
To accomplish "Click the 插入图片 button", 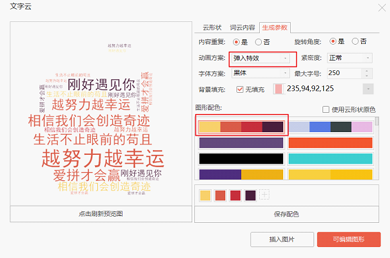I will (282, 239).
